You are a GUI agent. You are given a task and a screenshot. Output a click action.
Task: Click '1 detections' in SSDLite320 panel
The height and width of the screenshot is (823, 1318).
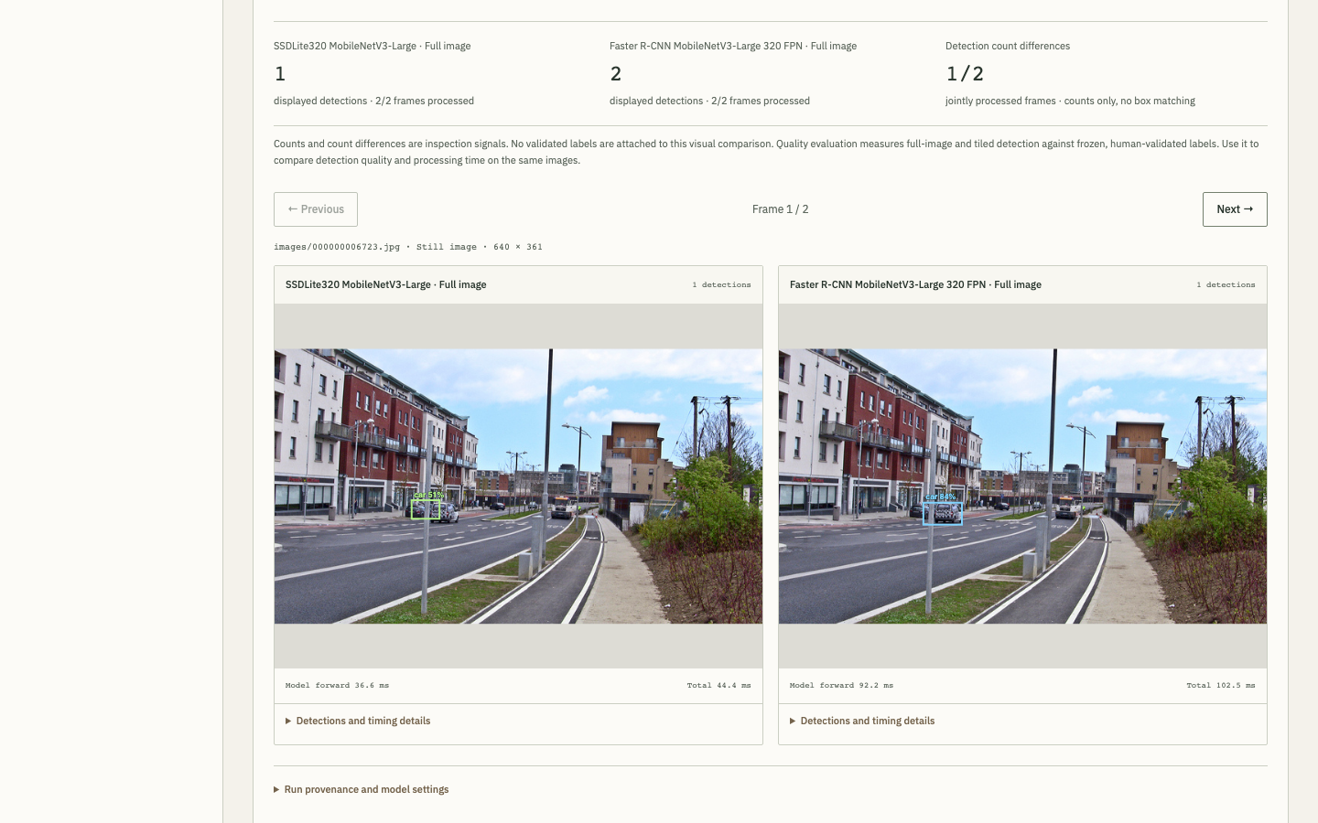click(721, 284)
